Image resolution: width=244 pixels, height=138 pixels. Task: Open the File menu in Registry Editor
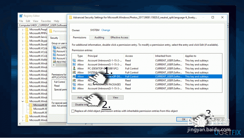tap(21, 21)
